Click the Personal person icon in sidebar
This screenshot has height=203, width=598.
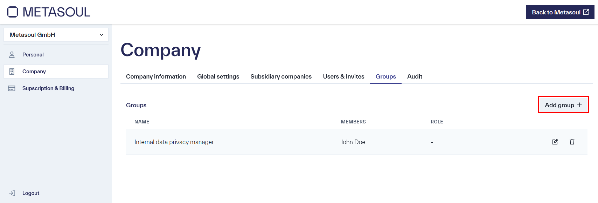coord(12,55)
